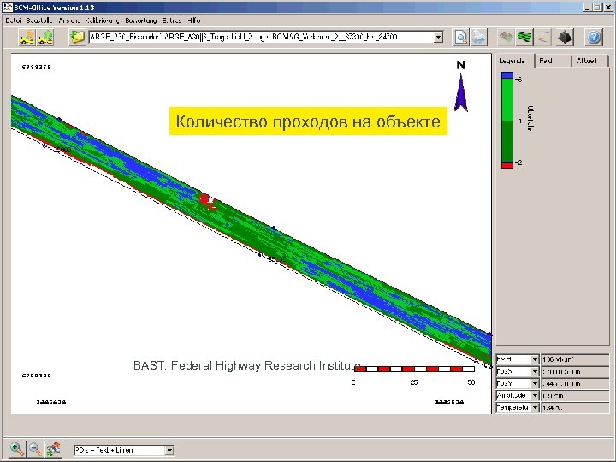616x462 pixels.
Task: Open the Temperatur parameter dropdown
Action: pyautogui.click(x=534, y=408)
